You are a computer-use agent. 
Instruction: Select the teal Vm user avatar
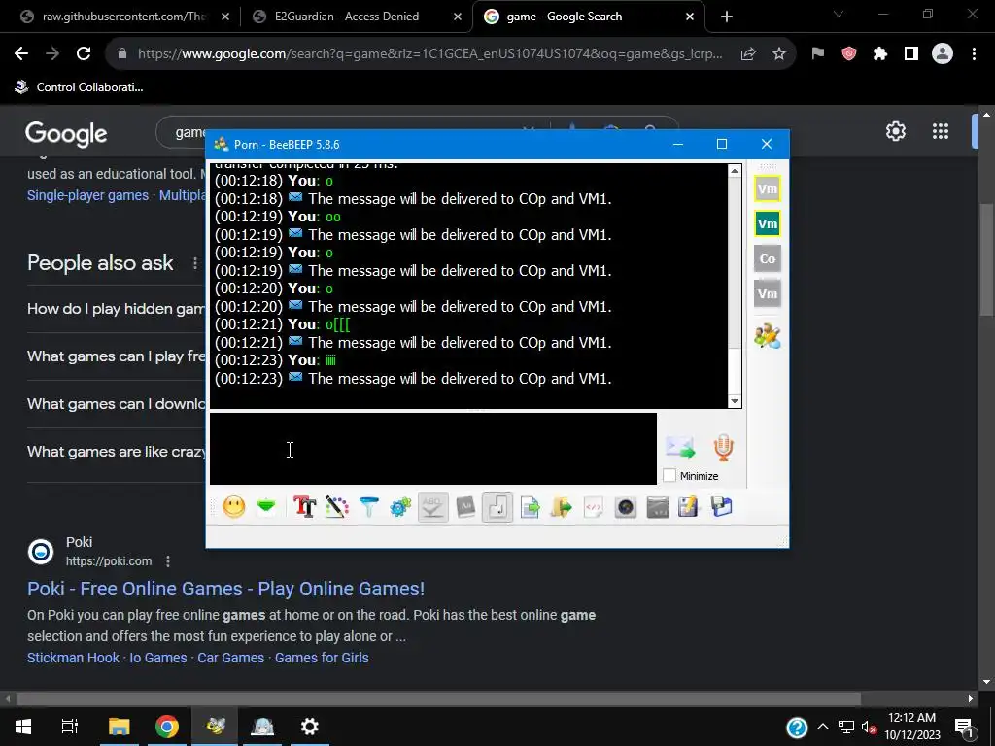tap(768, 223)
